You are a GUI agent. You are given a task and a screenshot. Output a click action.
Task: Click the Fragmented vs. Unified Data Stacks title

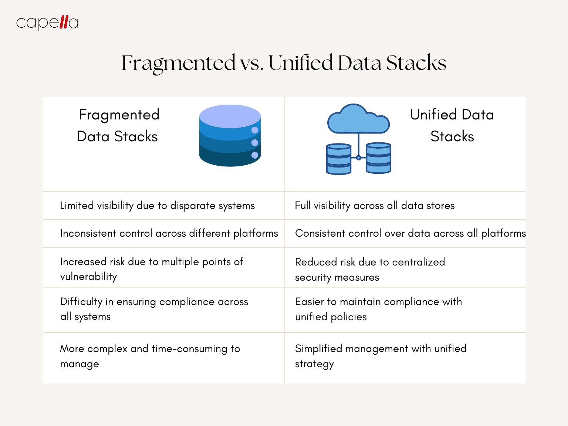[x=284, y=63]
